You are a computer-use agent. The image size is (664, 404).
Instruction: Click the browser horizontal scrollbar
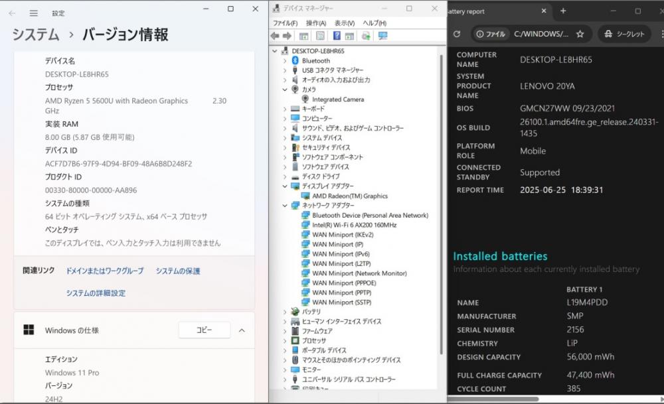pyautogui.click(x=493, y=399)
